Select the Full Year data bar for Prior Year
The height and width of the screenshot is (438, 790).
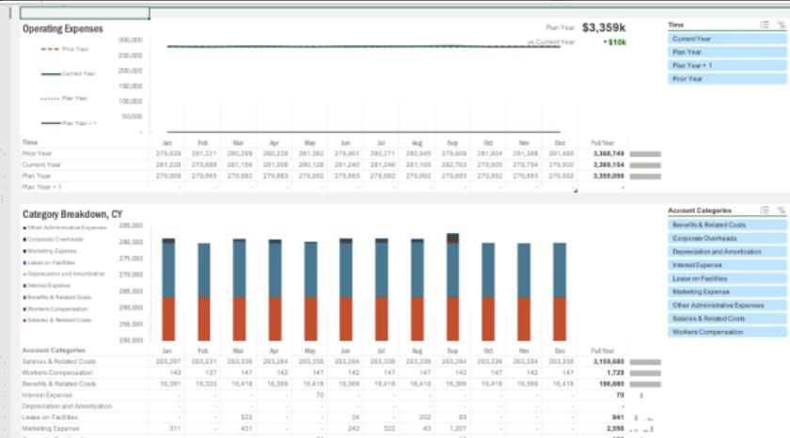click(x=644, y=153)
